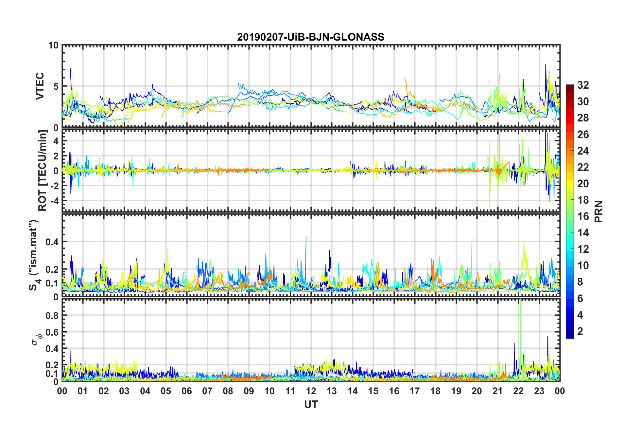
Task: Click the x-axis tick label 09
Action: pos(249,391)
